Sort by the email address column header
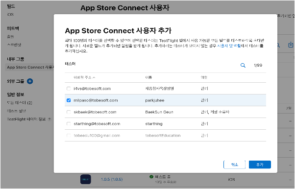The height and width of the screenshot is (189, 295). click(x=84, y=77)
